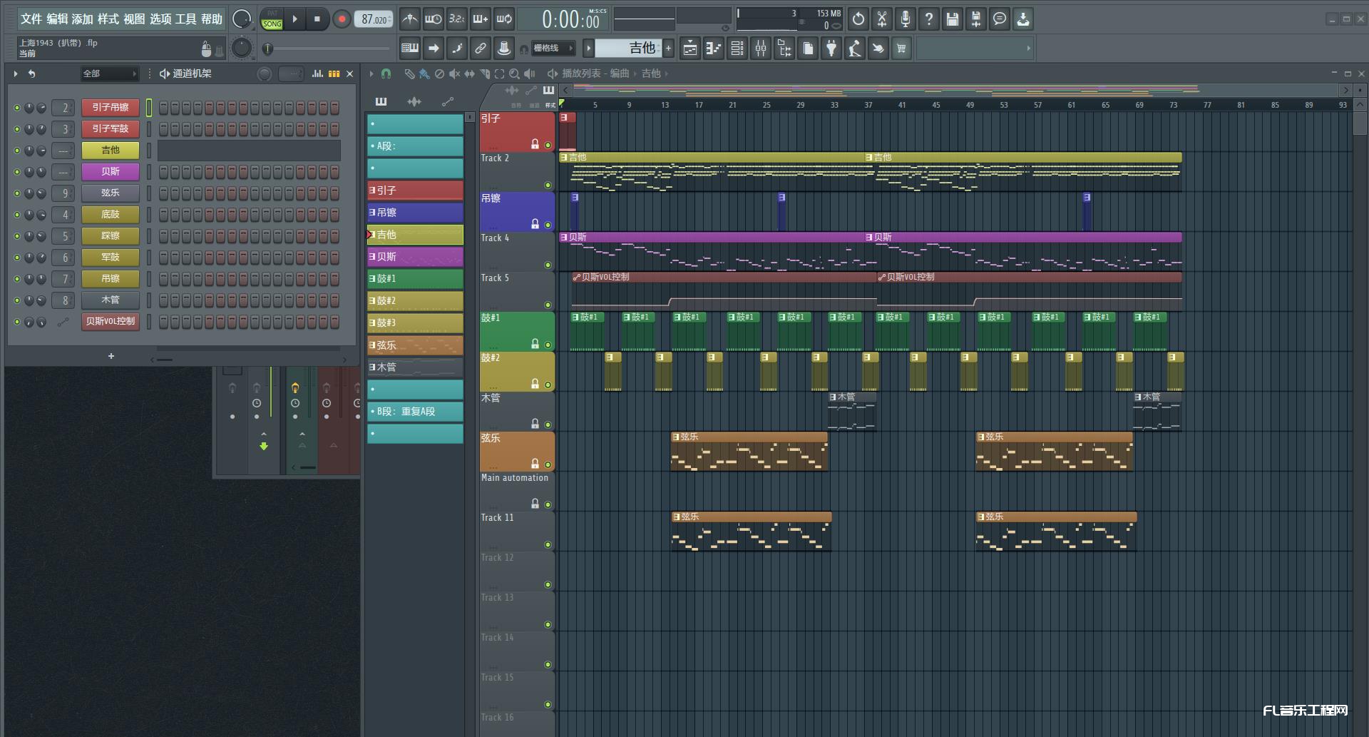The height and width of the screenshot is (737, 1369).
Task: Open channel filter 全部 dropdown
Action: click(x=109, y=73)
